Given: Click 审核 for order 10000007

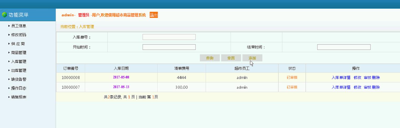Looking at the screenshot, I should 367,87.
